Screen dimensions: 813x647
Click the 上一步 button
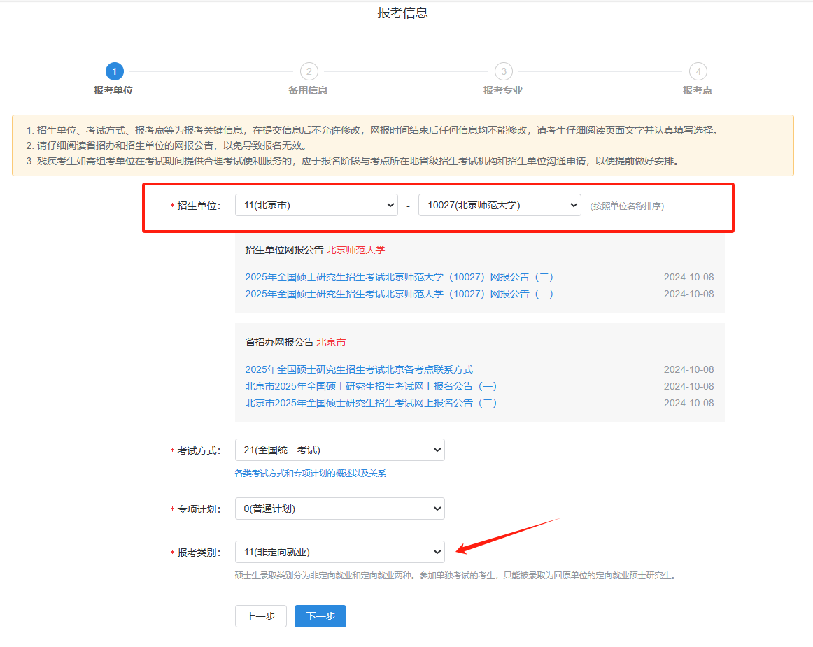tap(260, 616)
